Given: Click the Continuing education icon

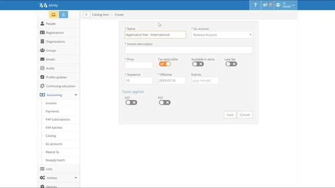Looking at the screenshot, I should pyautogui.click(x=42, y=86).
